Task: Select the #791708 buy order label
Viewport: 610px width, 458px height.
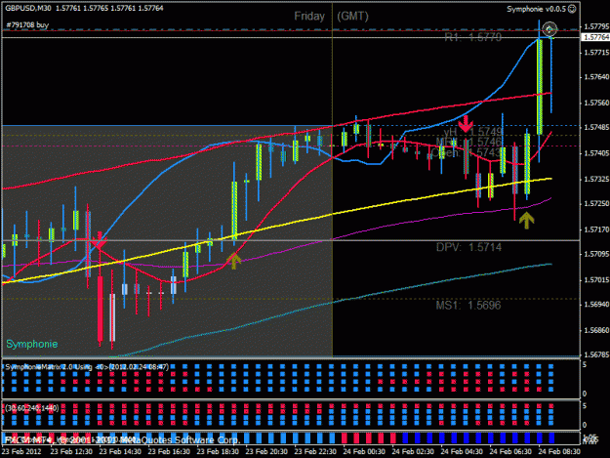Action: pos(27,25)
